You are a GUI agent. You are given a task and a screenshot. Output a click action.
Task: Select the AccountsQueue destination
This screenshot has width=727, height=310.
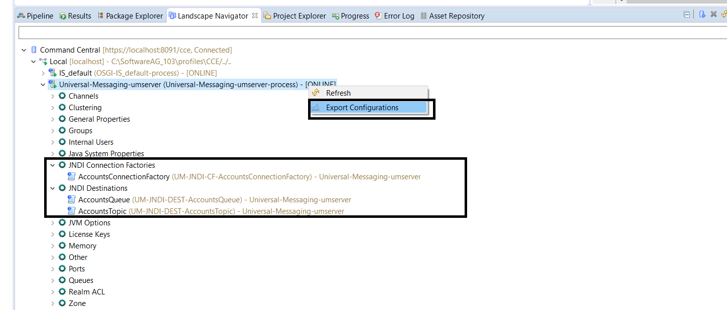coord(214,200)
